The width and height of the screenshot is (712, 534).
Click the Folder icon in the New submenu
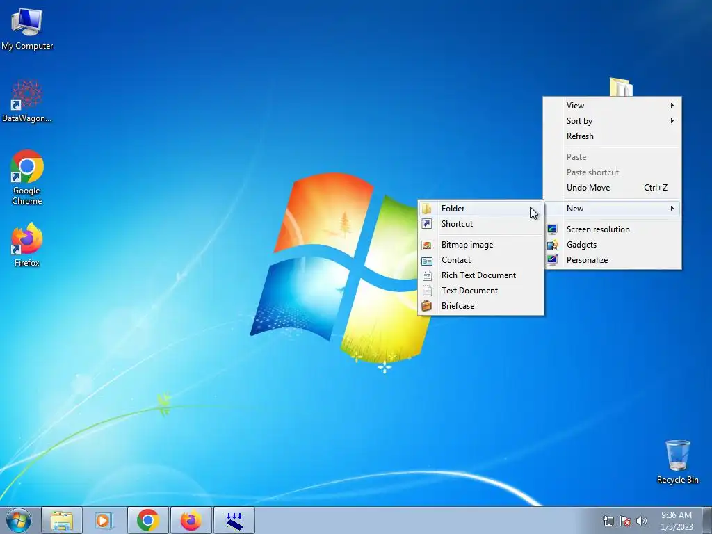(x=427, y=209)
